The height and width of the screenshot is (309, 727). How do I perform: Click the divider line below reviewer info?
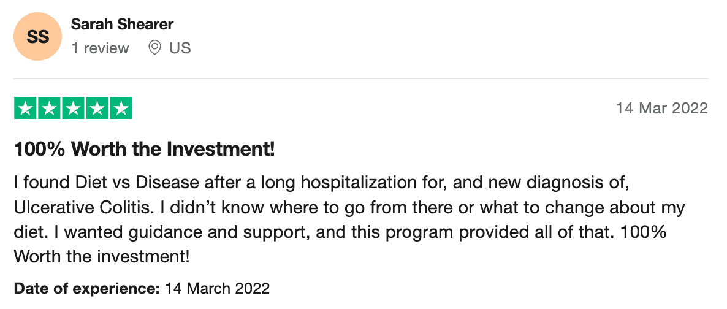361,78
